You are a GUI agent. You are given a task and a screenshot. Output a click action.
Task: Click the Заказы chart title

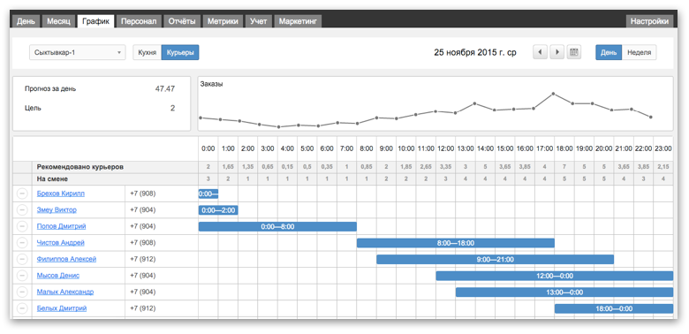pyautogui.click(x=211, y=84)
